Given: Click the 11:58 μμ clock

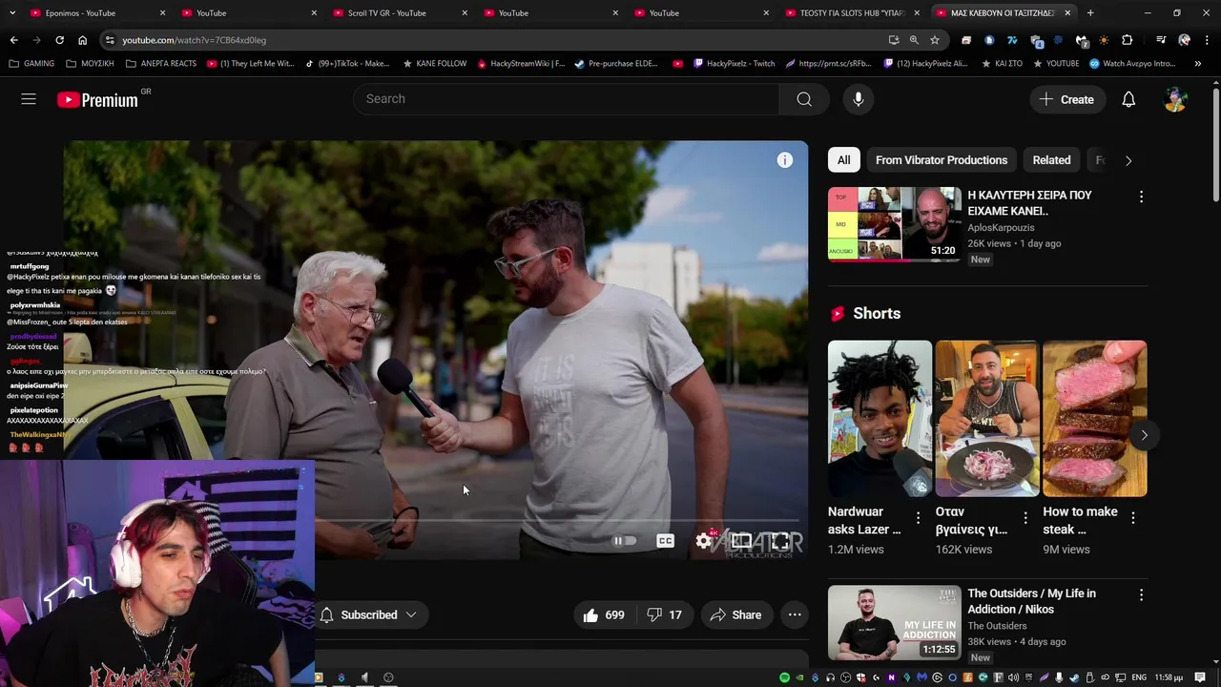Looking at the screenshot, I should coord(1169,677).
